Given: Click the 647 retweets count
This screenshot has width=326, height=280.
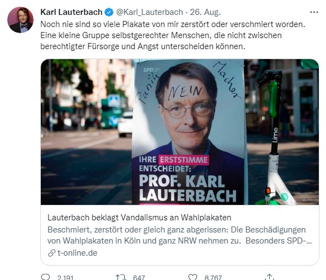Looking at the screenshot, I should (139, 277).
